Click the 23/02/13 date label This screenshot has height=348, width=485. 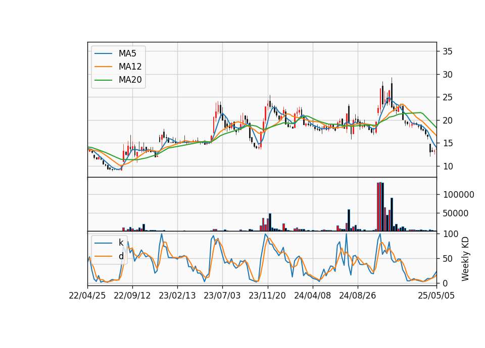coord(177,296)
